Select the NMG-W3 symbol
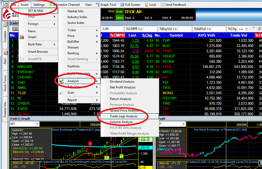Image resolution: width=262 pixels, height=169 pixels. (x=25, y=67)
